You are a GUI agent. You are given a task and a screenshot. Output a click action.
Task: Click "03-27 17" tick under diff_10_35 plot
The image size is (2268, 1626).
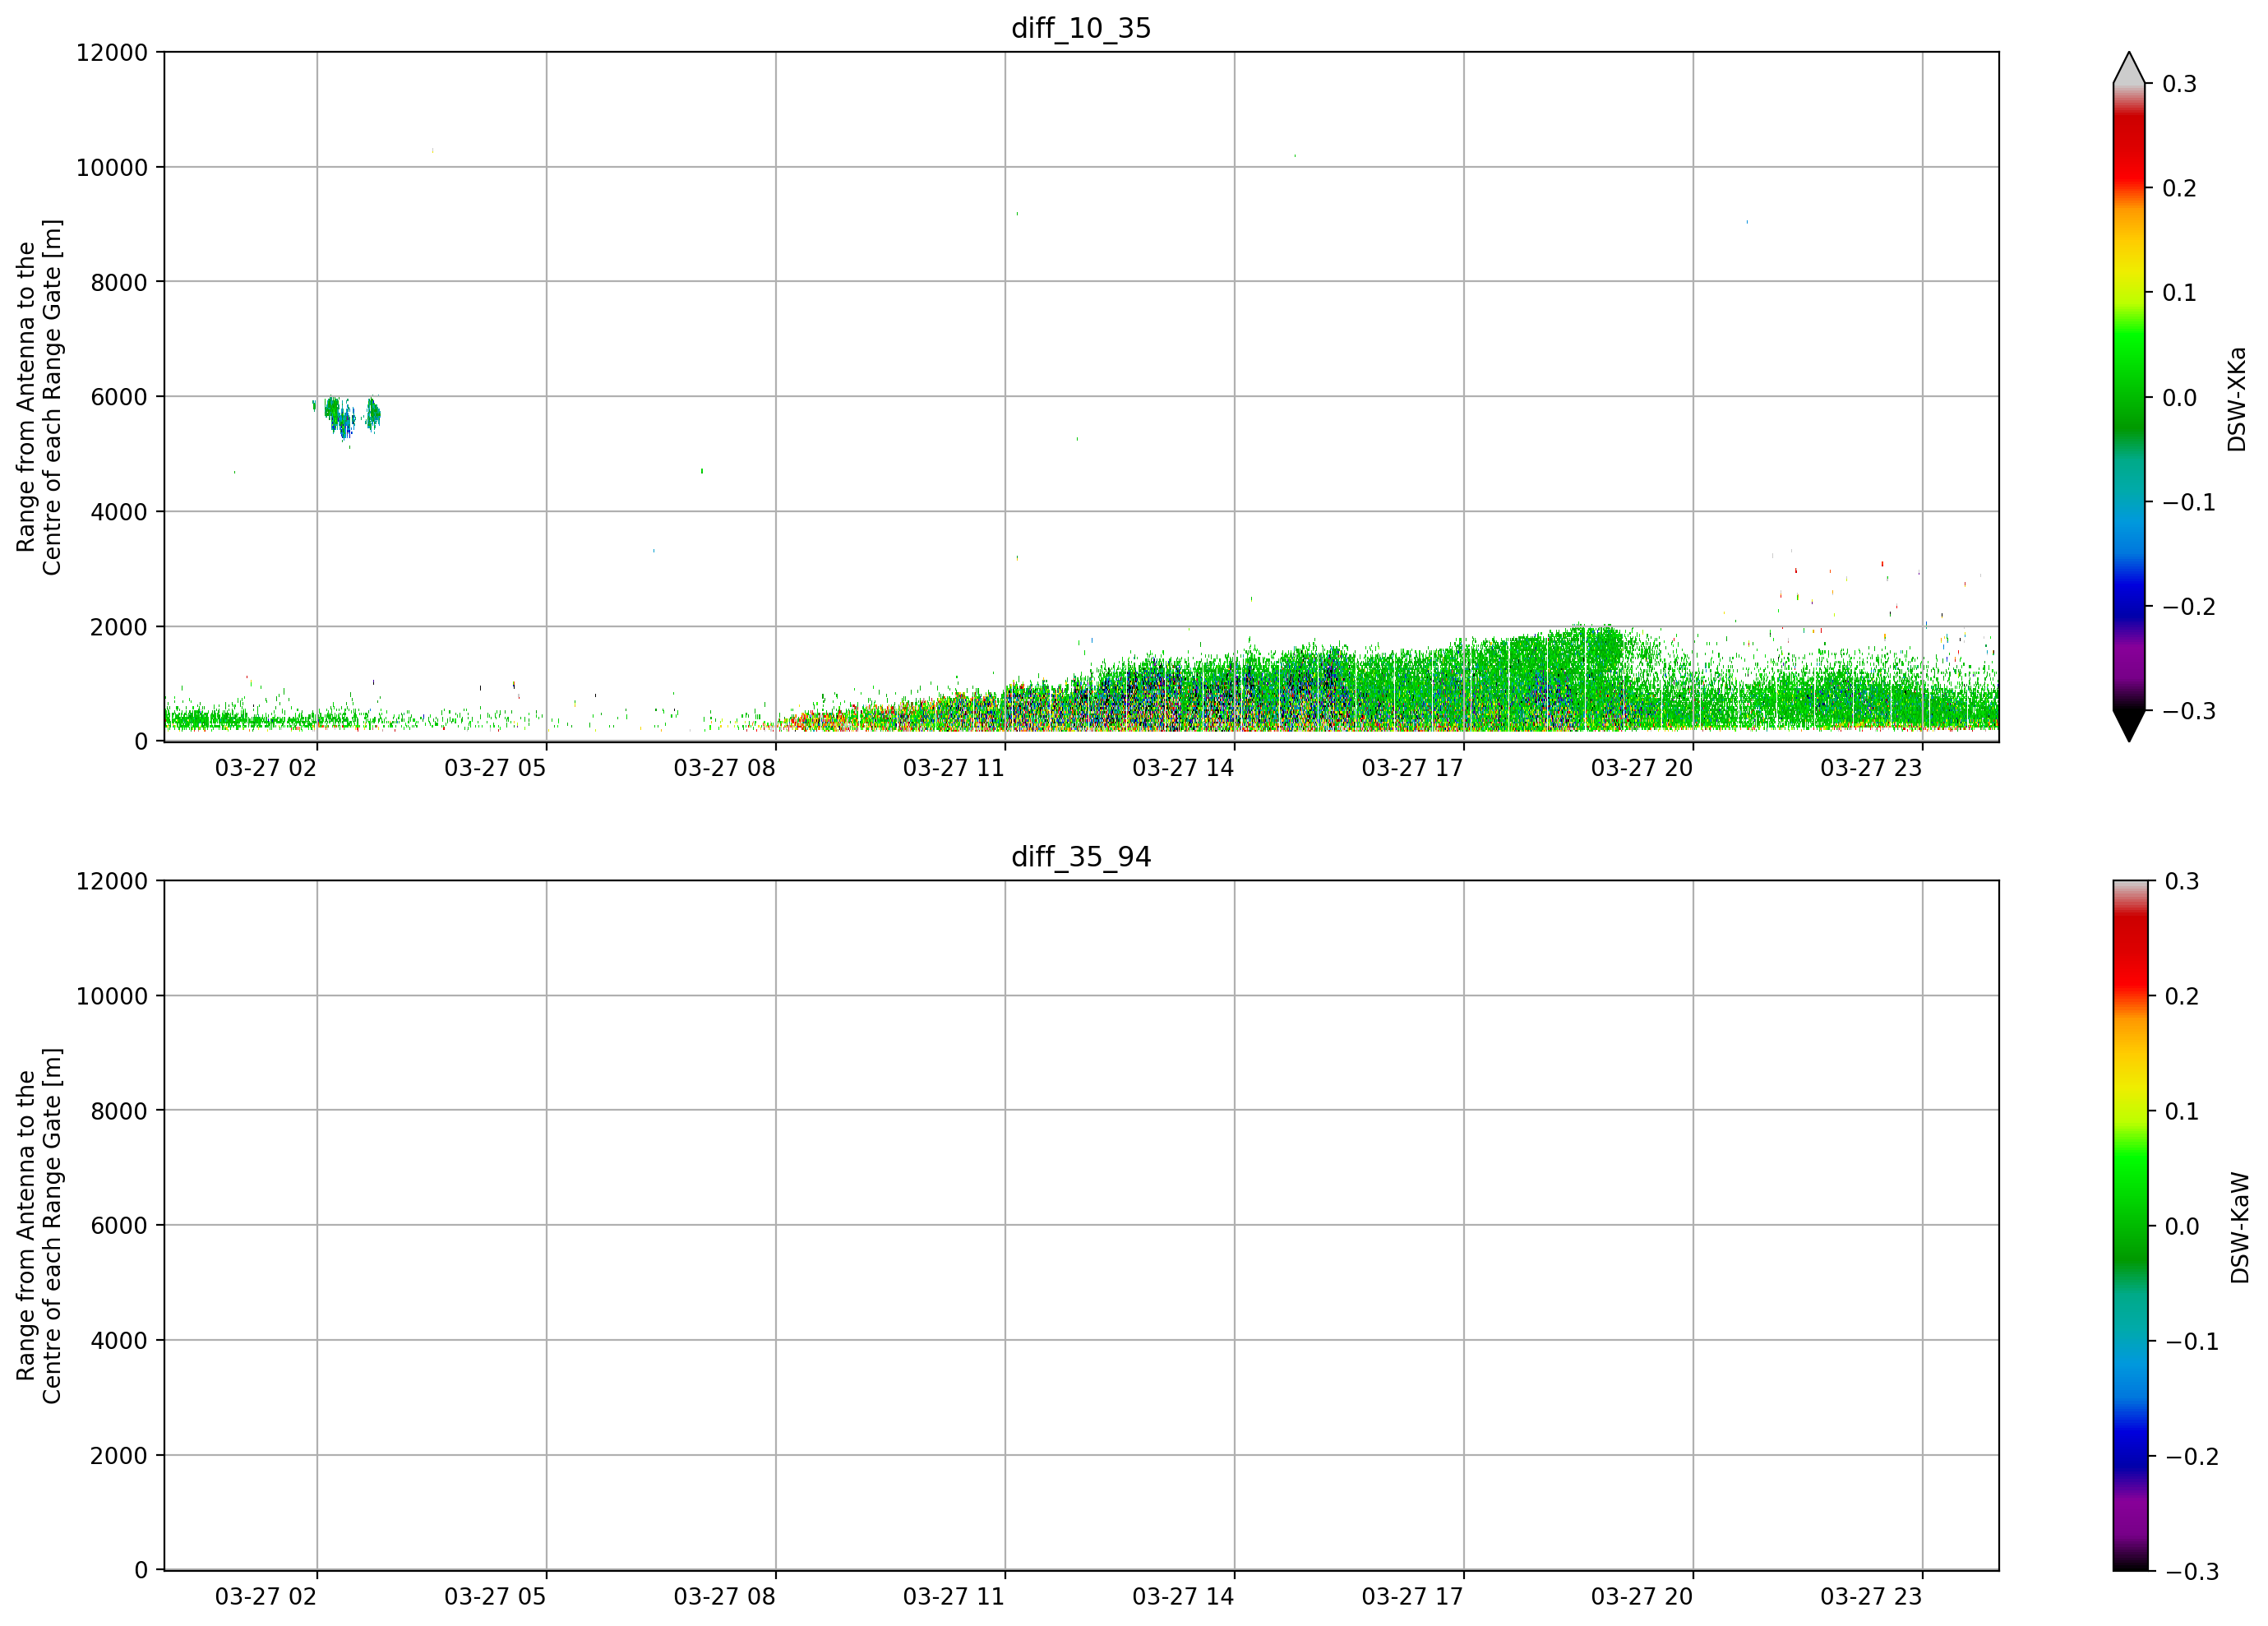tap(1412, 768)
